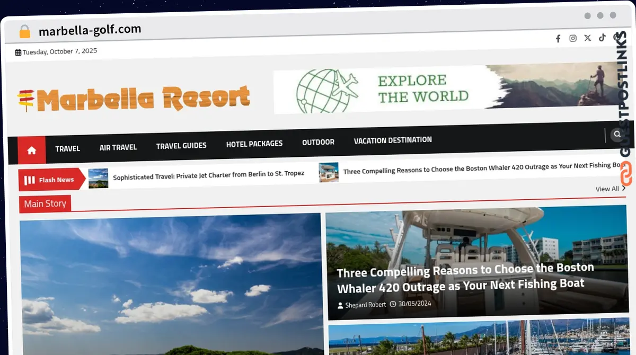Open the Facebook social icon
The width and height of the screenshot is (636, 355).
click(558, 39)
